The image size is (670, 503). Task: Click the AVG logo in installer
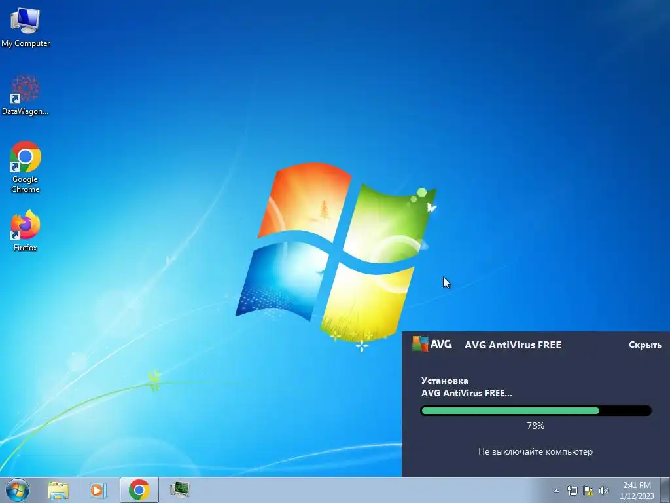(432, 344)
